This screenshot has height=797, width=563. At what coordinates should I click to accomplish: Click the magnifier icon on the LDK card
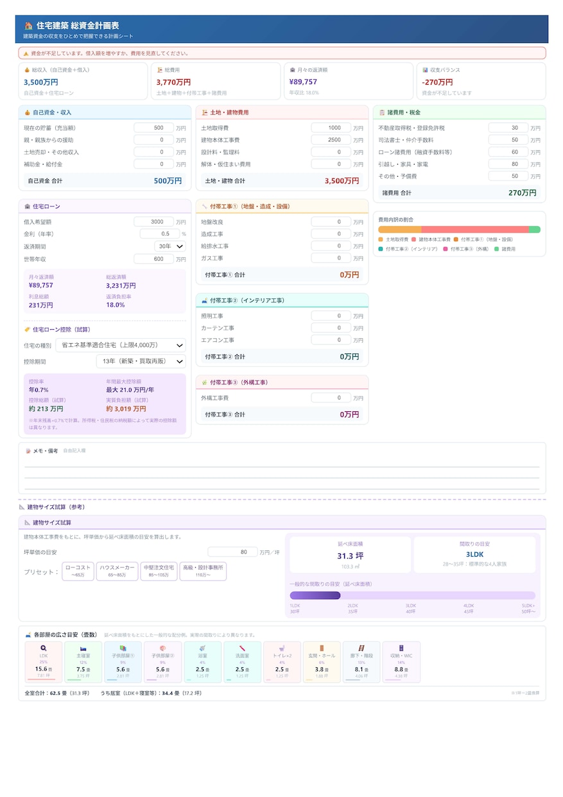click(x=44, y=649)
